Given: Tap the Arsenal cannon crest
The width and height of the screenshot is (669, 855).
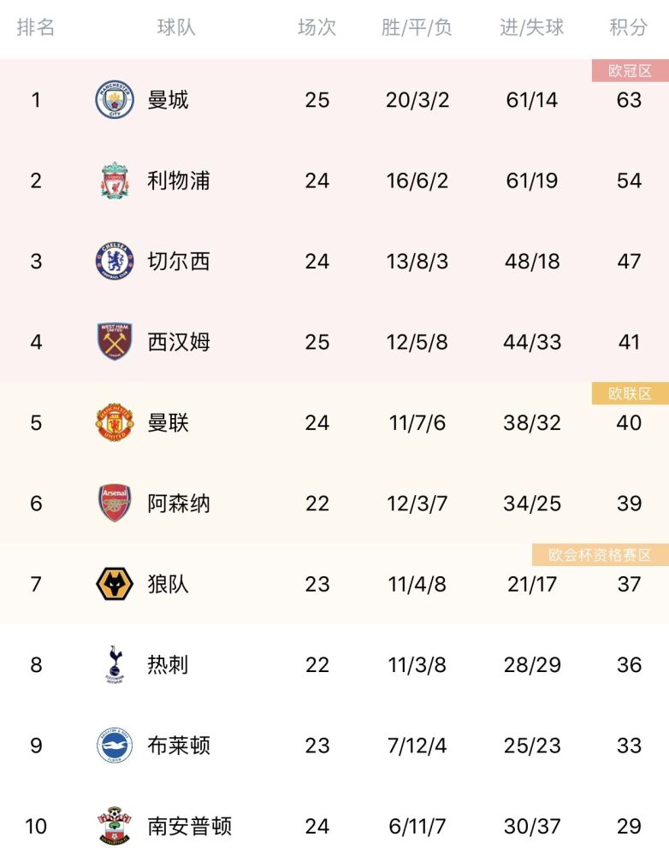Looking at the screenshot, I should click(115, 504).
